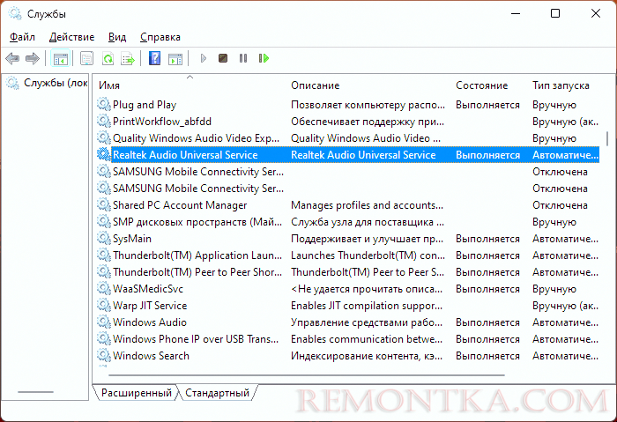Open the Действие menu
This screenshot has width=617, height=422.
(x=71, y=37)
